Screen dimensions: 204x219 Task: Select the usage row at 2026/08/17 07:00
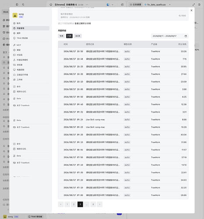[123, 195]
